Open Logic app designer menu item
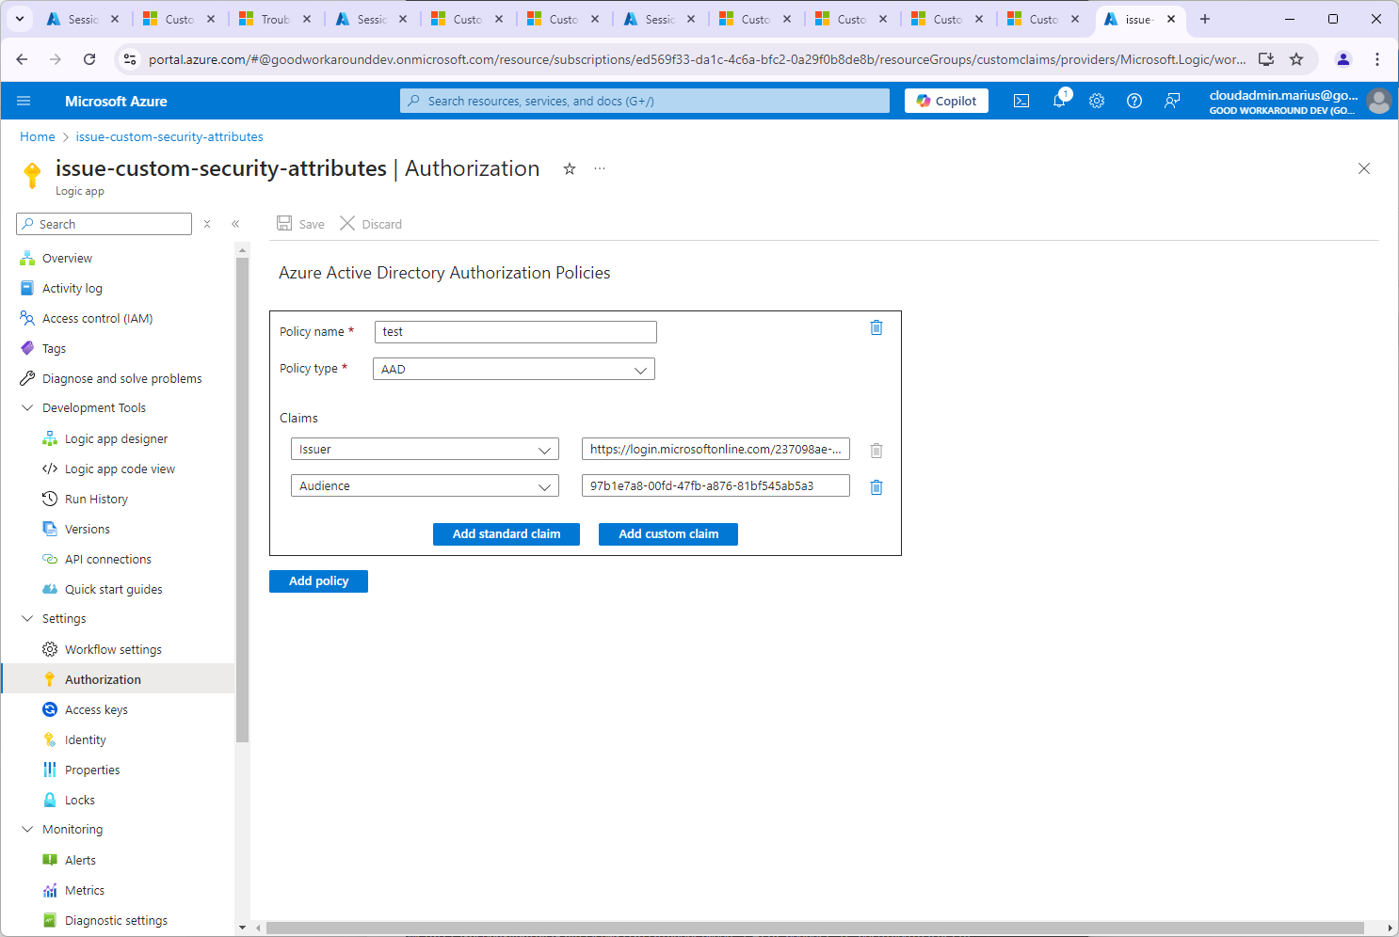1399x937 pixels. click(116, 439)
